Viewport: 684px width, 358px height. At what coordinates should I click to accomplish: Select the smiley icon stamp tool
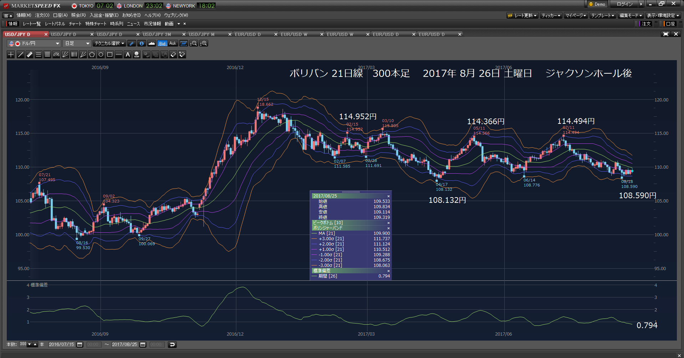point(137,54)
